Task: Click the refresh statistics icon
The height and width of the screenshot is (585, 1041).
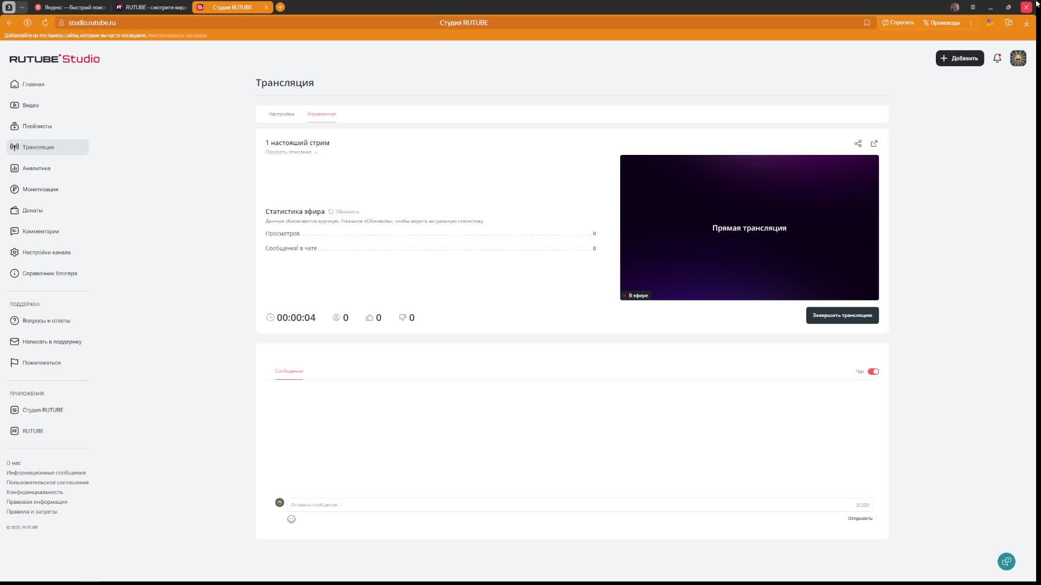Action: pos(331,212)
